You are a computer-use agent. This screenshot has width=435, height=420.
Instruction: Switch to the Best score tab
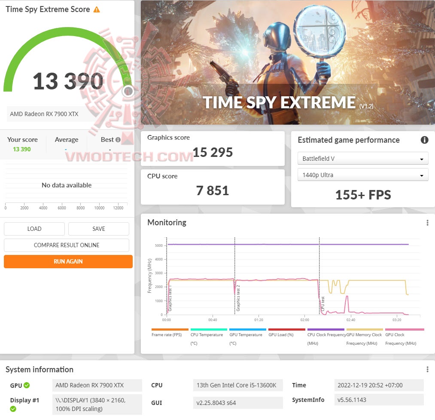coord(107,139)
